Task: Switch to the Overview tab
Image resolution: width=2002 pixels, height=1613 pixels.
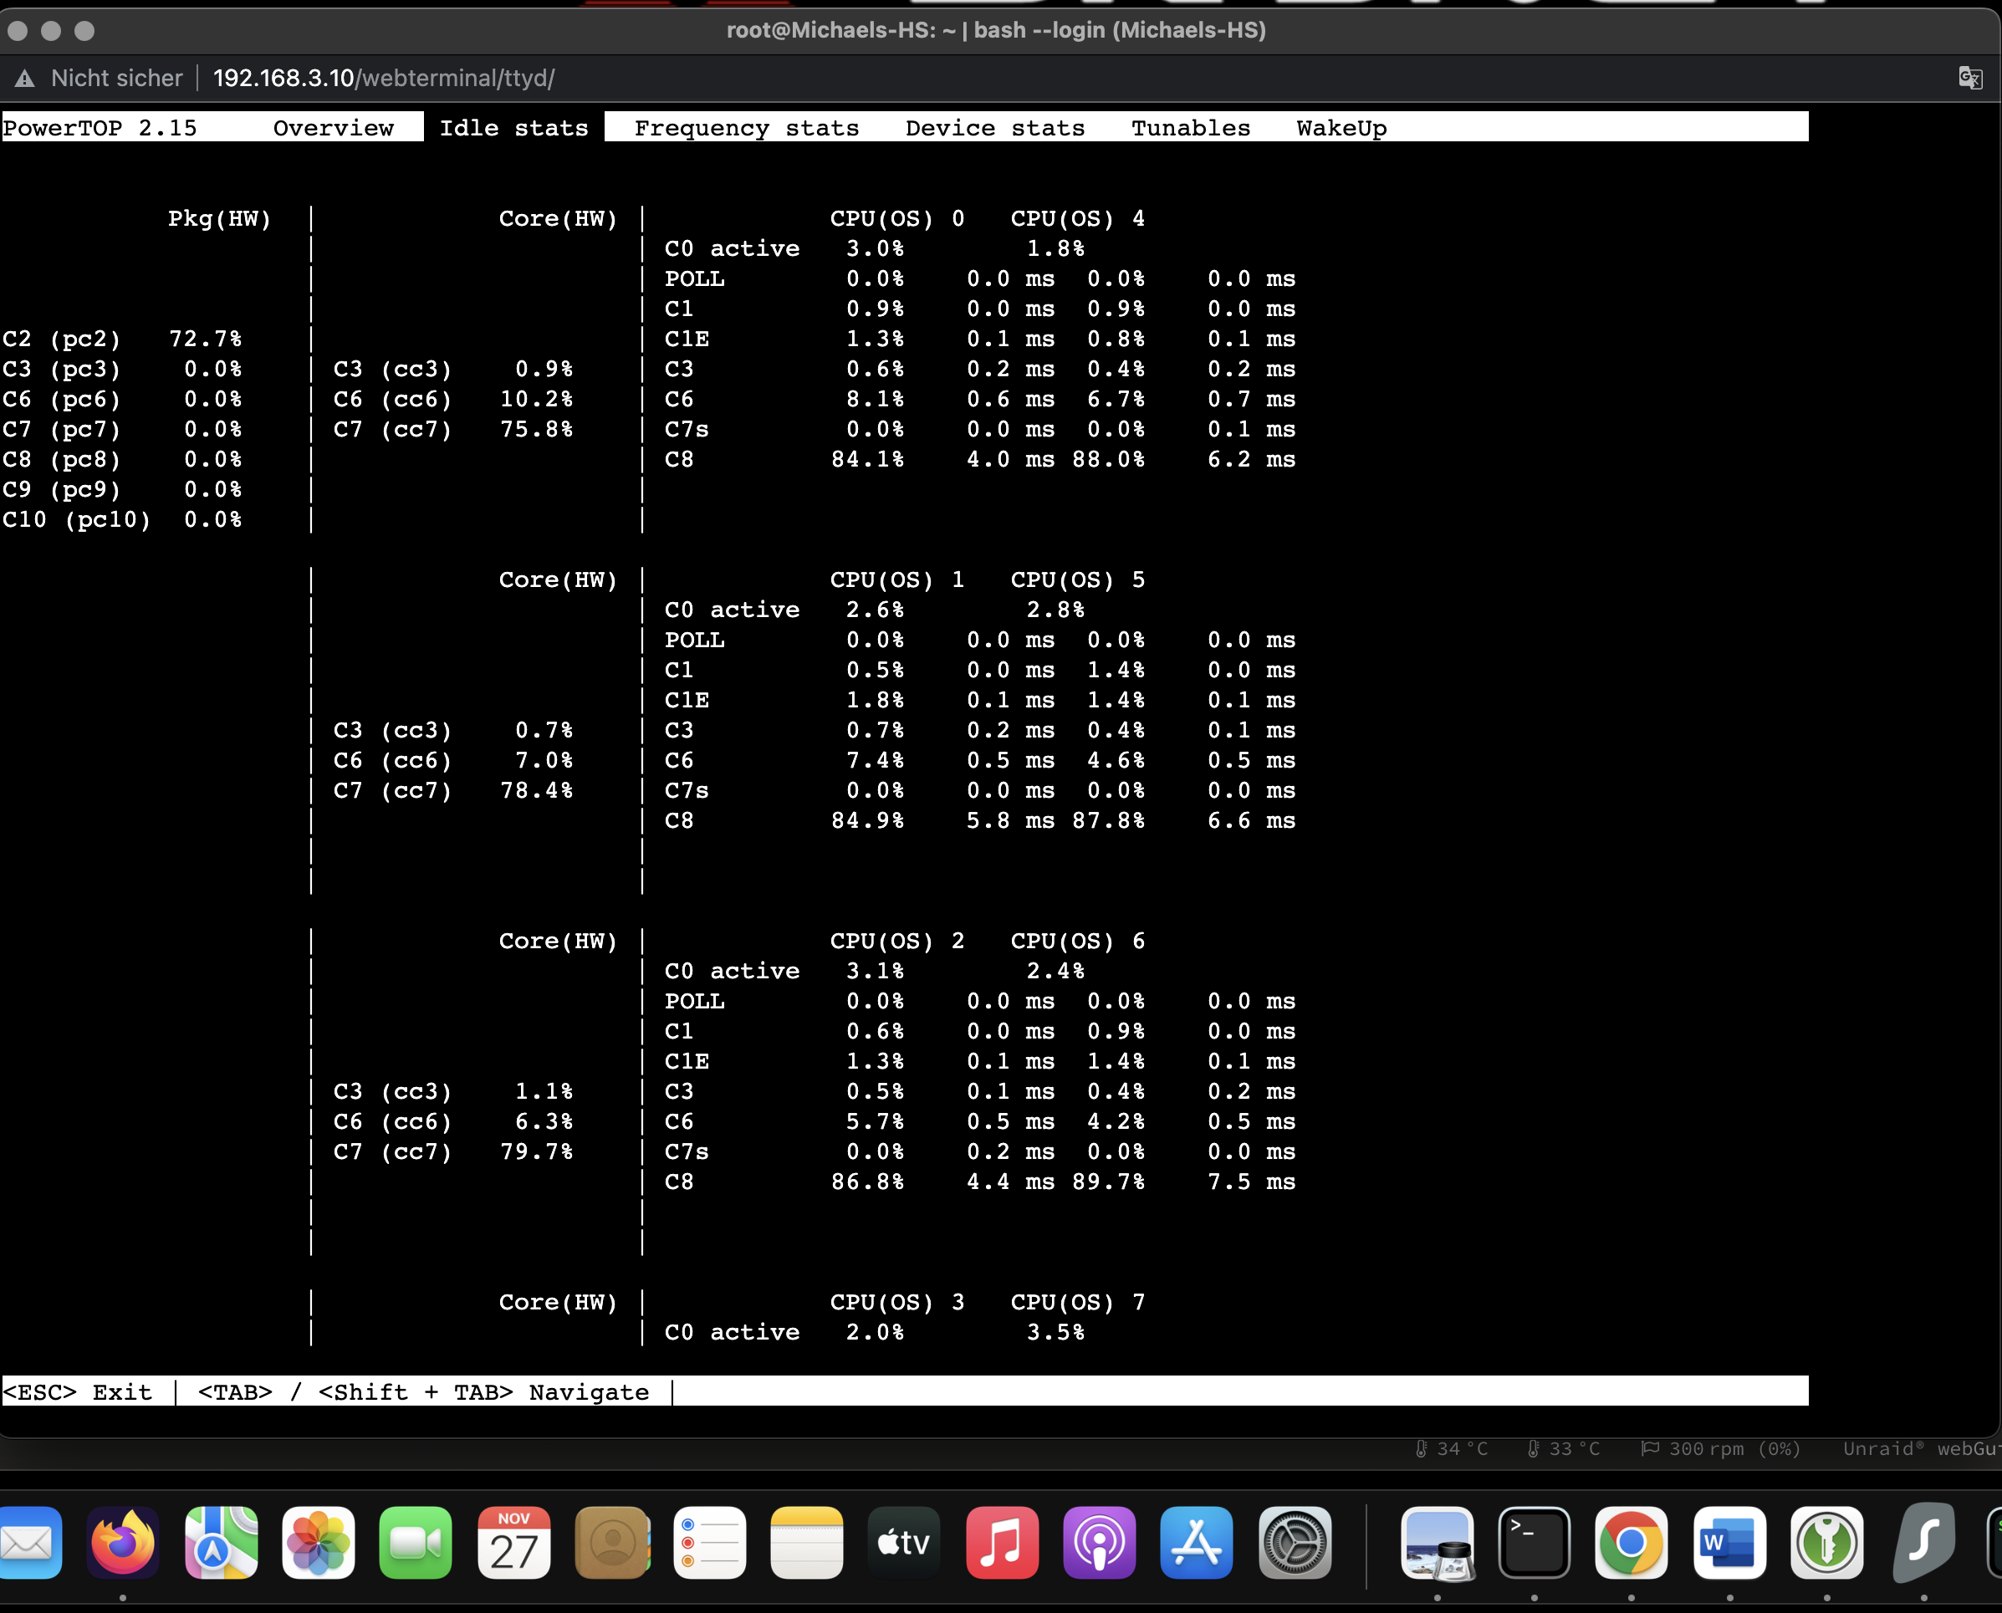Action: click(x=333, y=127)
